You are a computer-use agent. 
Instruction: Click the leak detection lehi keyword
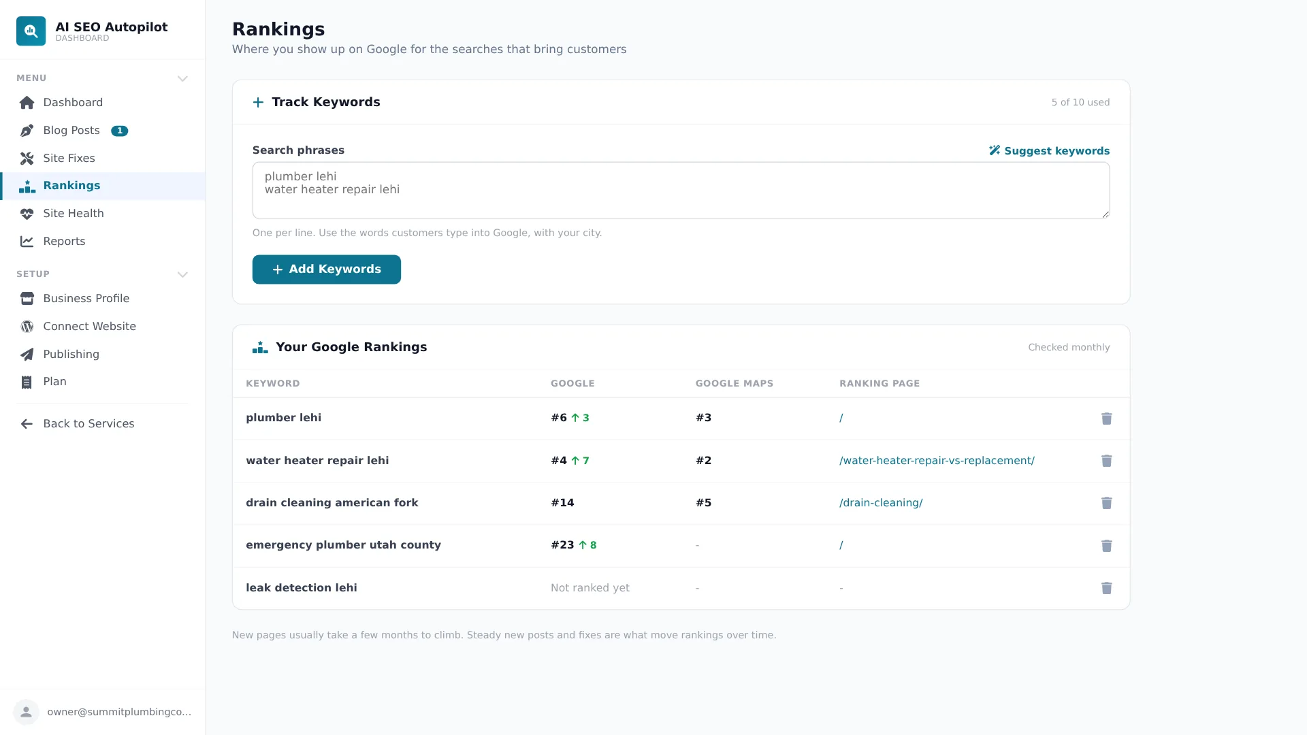[x=301, y=588]
